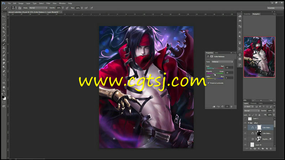Select white mask thumbnail of Color Balance layer
Viewport: 285px width, 160px height.
point(259,128)
